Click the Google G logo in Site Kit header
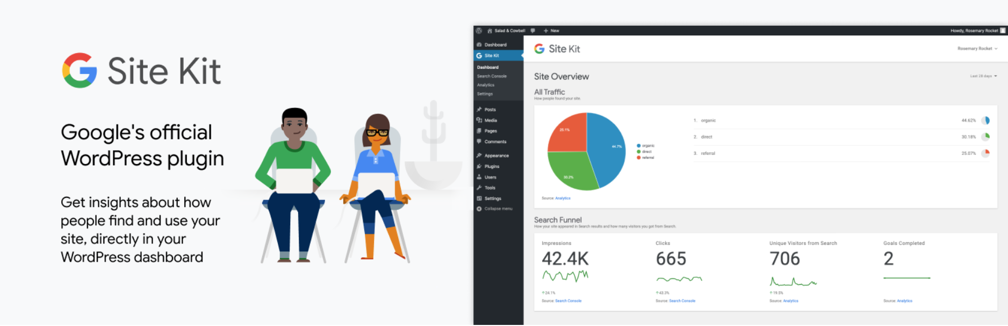1008x326 pixels. [539, 49]
